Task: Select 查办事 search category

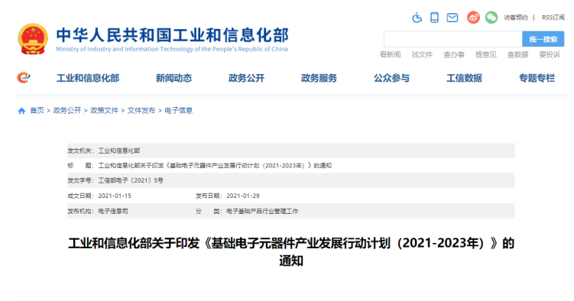Action: [454, 55]
